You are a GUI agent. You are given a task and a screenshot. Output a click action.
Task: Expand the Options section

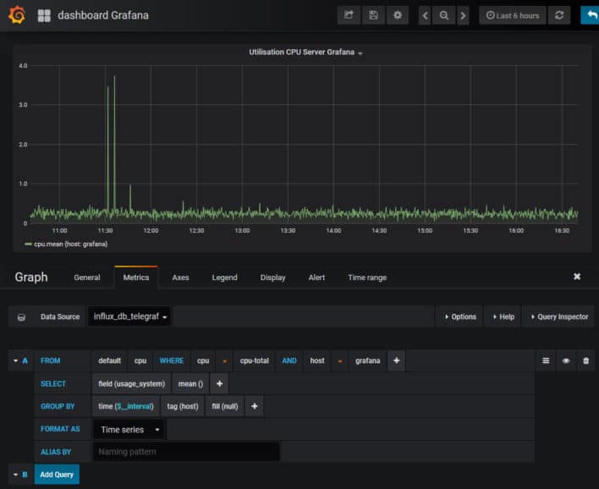(x=460, y=316)
